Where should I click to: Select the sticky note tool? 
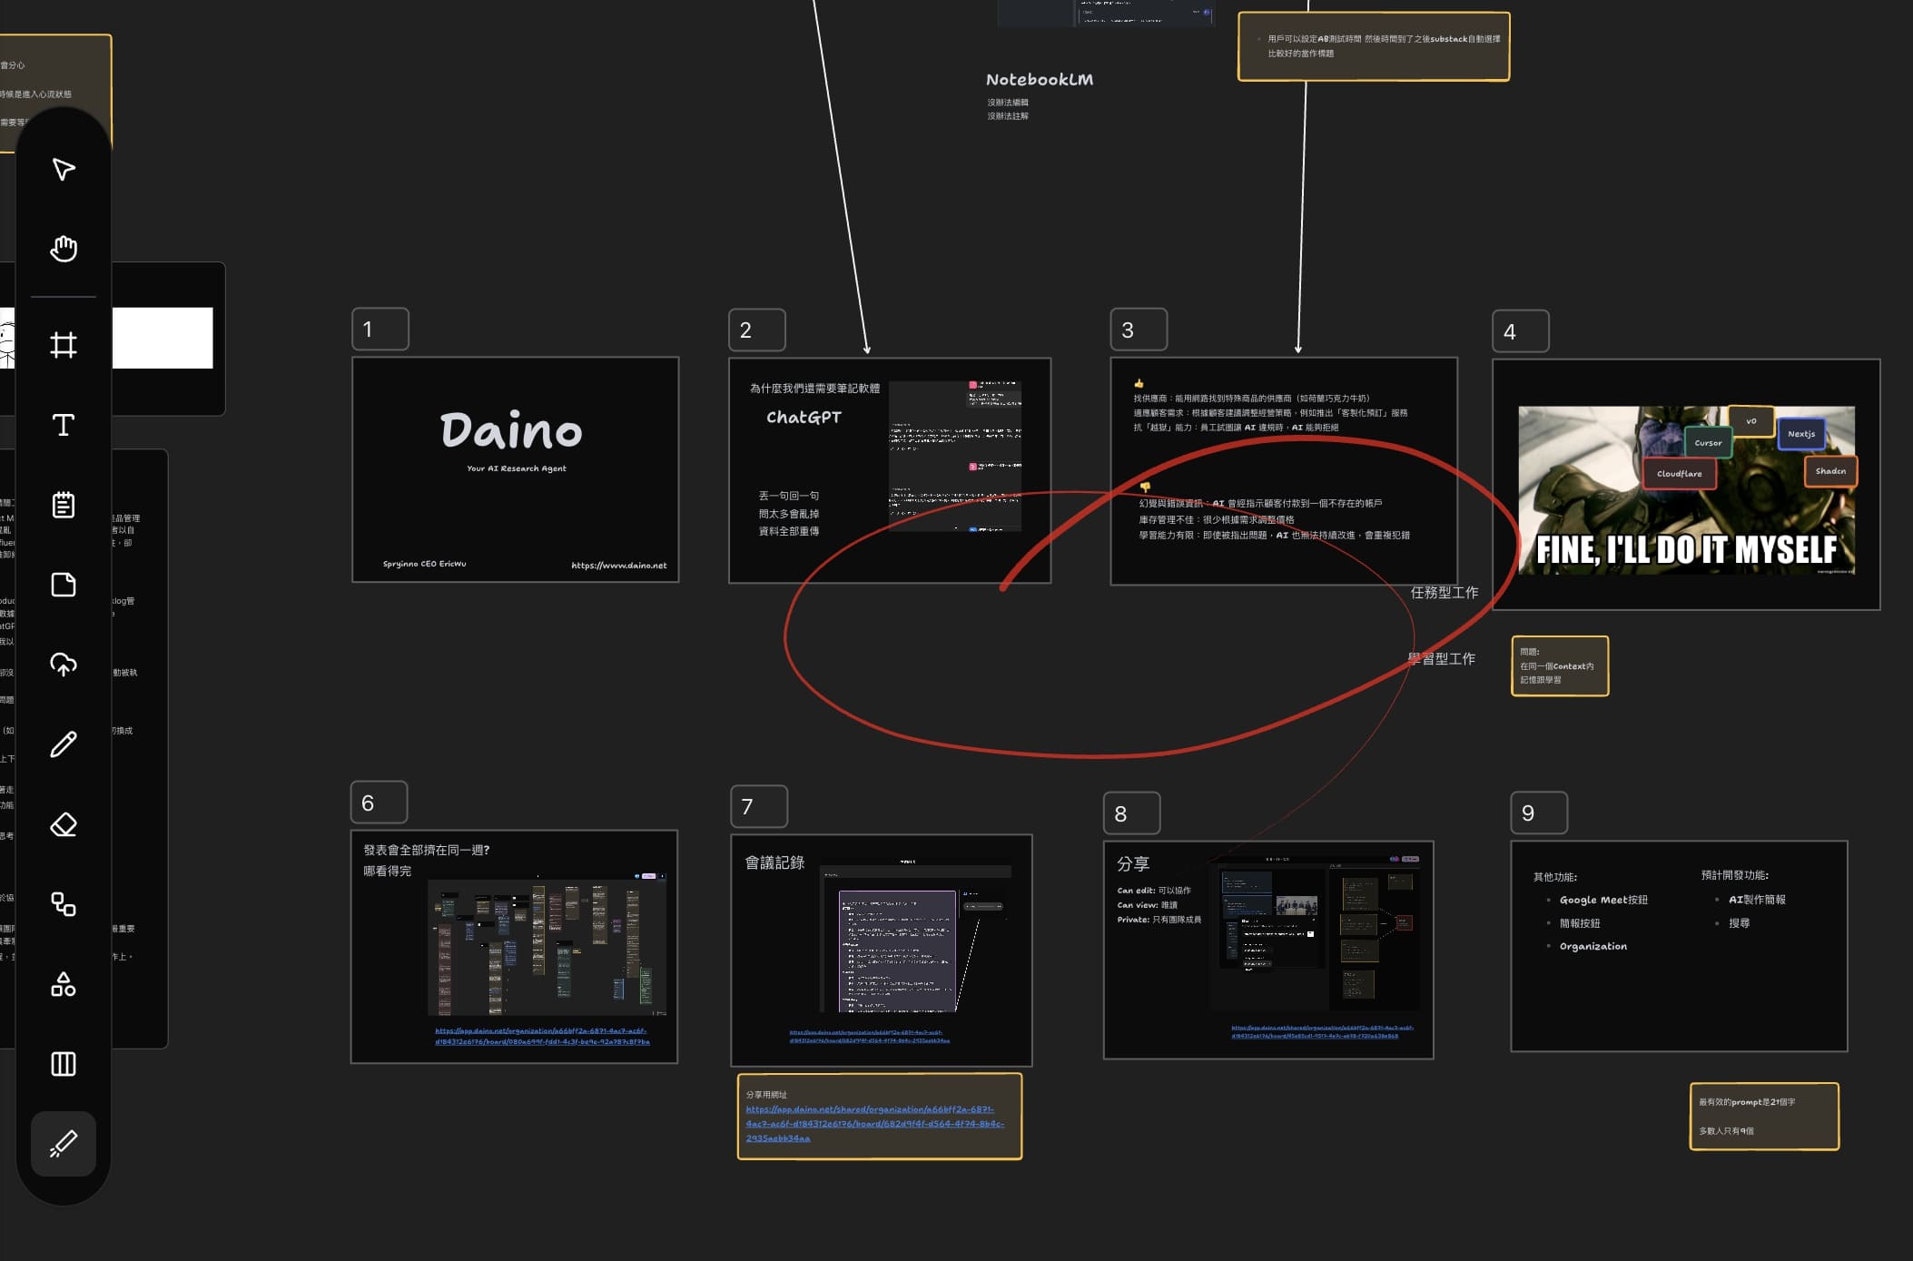pyautogui.click(x=64, y=585)
